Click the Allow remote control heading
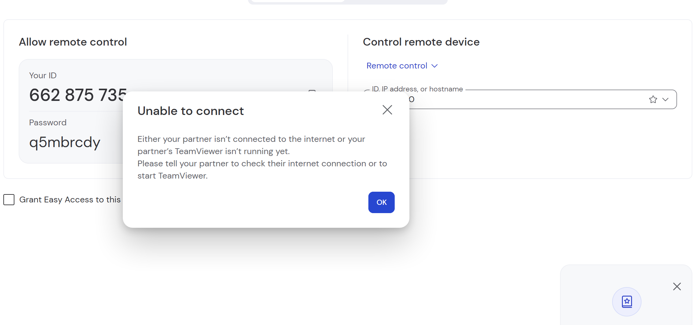Screen dimensions: 700x325 coord(73,42)
